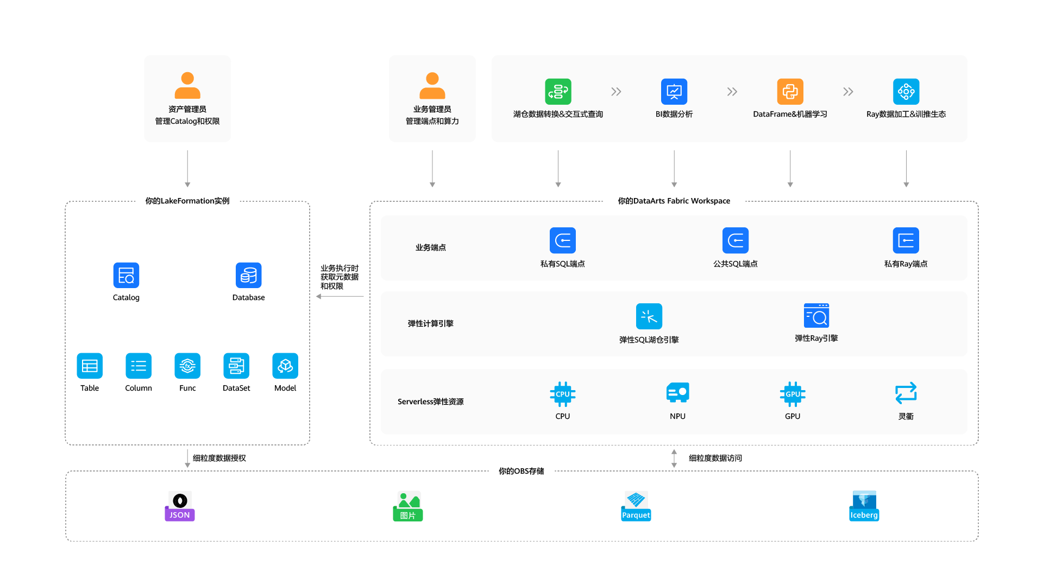Click the 私有Ray端点 icon
Screen dimensions: 1043x586
point(906,240)
